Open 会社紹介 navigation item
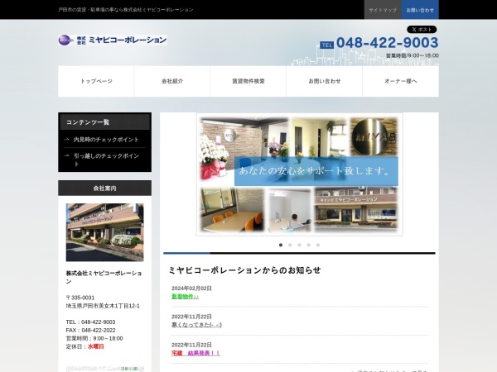Screen dimensions: 497x372 [x=172, y=81]
